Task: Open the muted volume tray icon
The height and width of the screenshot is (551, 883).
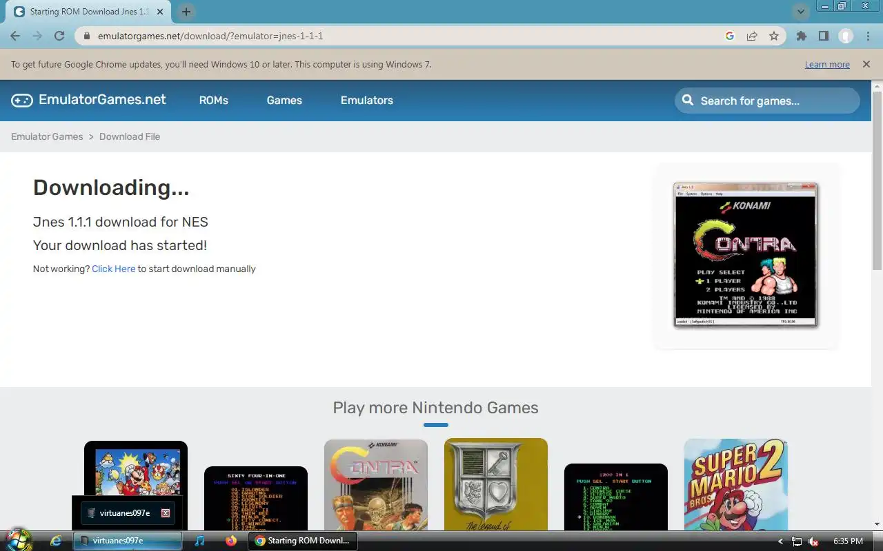Action: coord(813,541)
